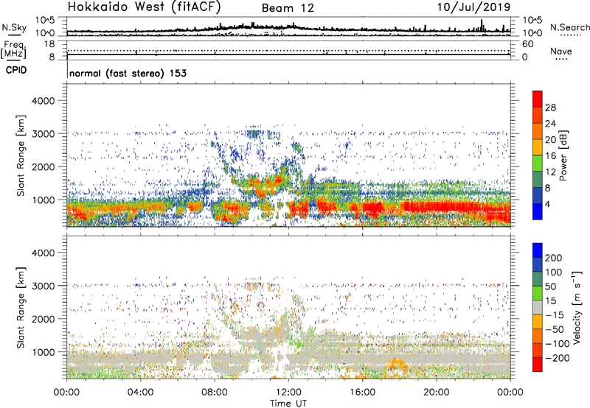Click the "Beam 12" label

coord(288,8)
